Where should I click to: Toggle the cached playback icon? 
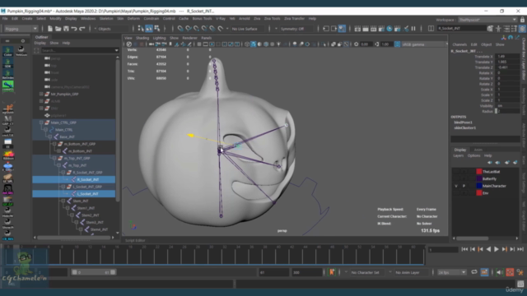[x=485, y=272]
